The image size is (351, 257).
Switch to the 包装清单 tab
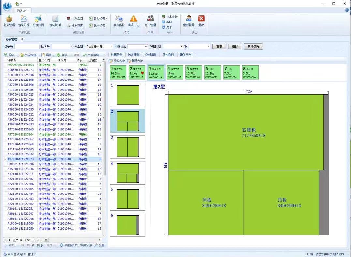(x=133, y=55)
